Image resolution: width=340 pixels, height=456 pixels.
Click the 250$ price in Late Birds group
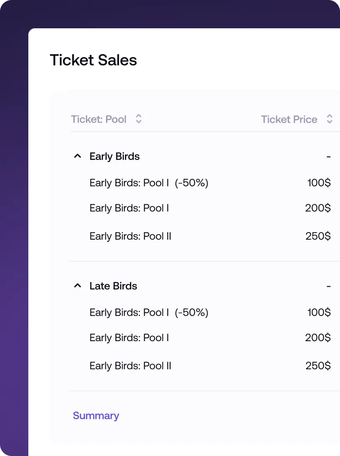click(x=318, y=366)
